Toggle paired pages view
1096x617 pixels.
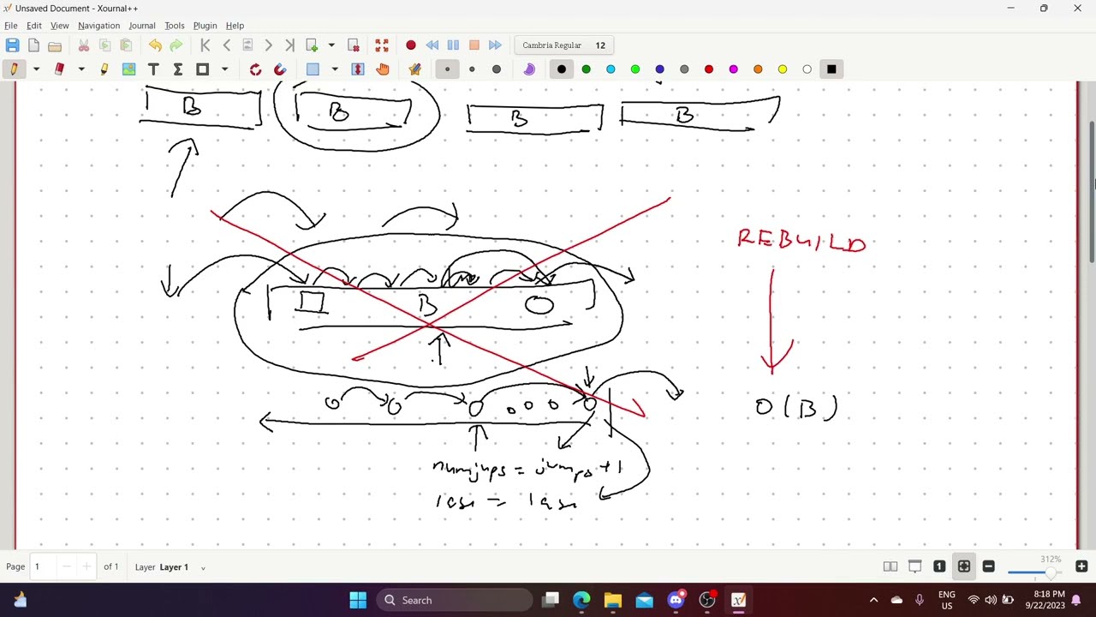click(x=890, y=566)
